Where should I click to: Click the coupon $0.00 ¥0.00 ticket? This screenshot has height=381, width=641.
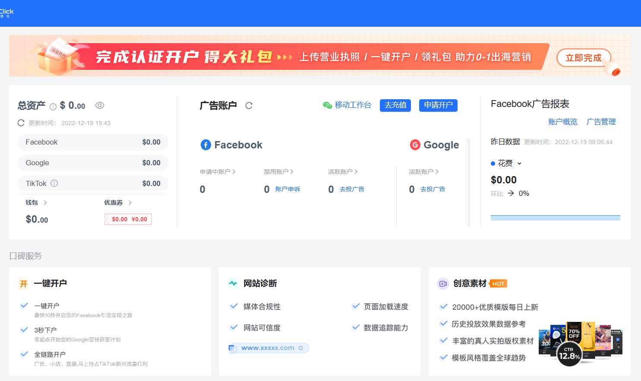click(x=128, y=219)
